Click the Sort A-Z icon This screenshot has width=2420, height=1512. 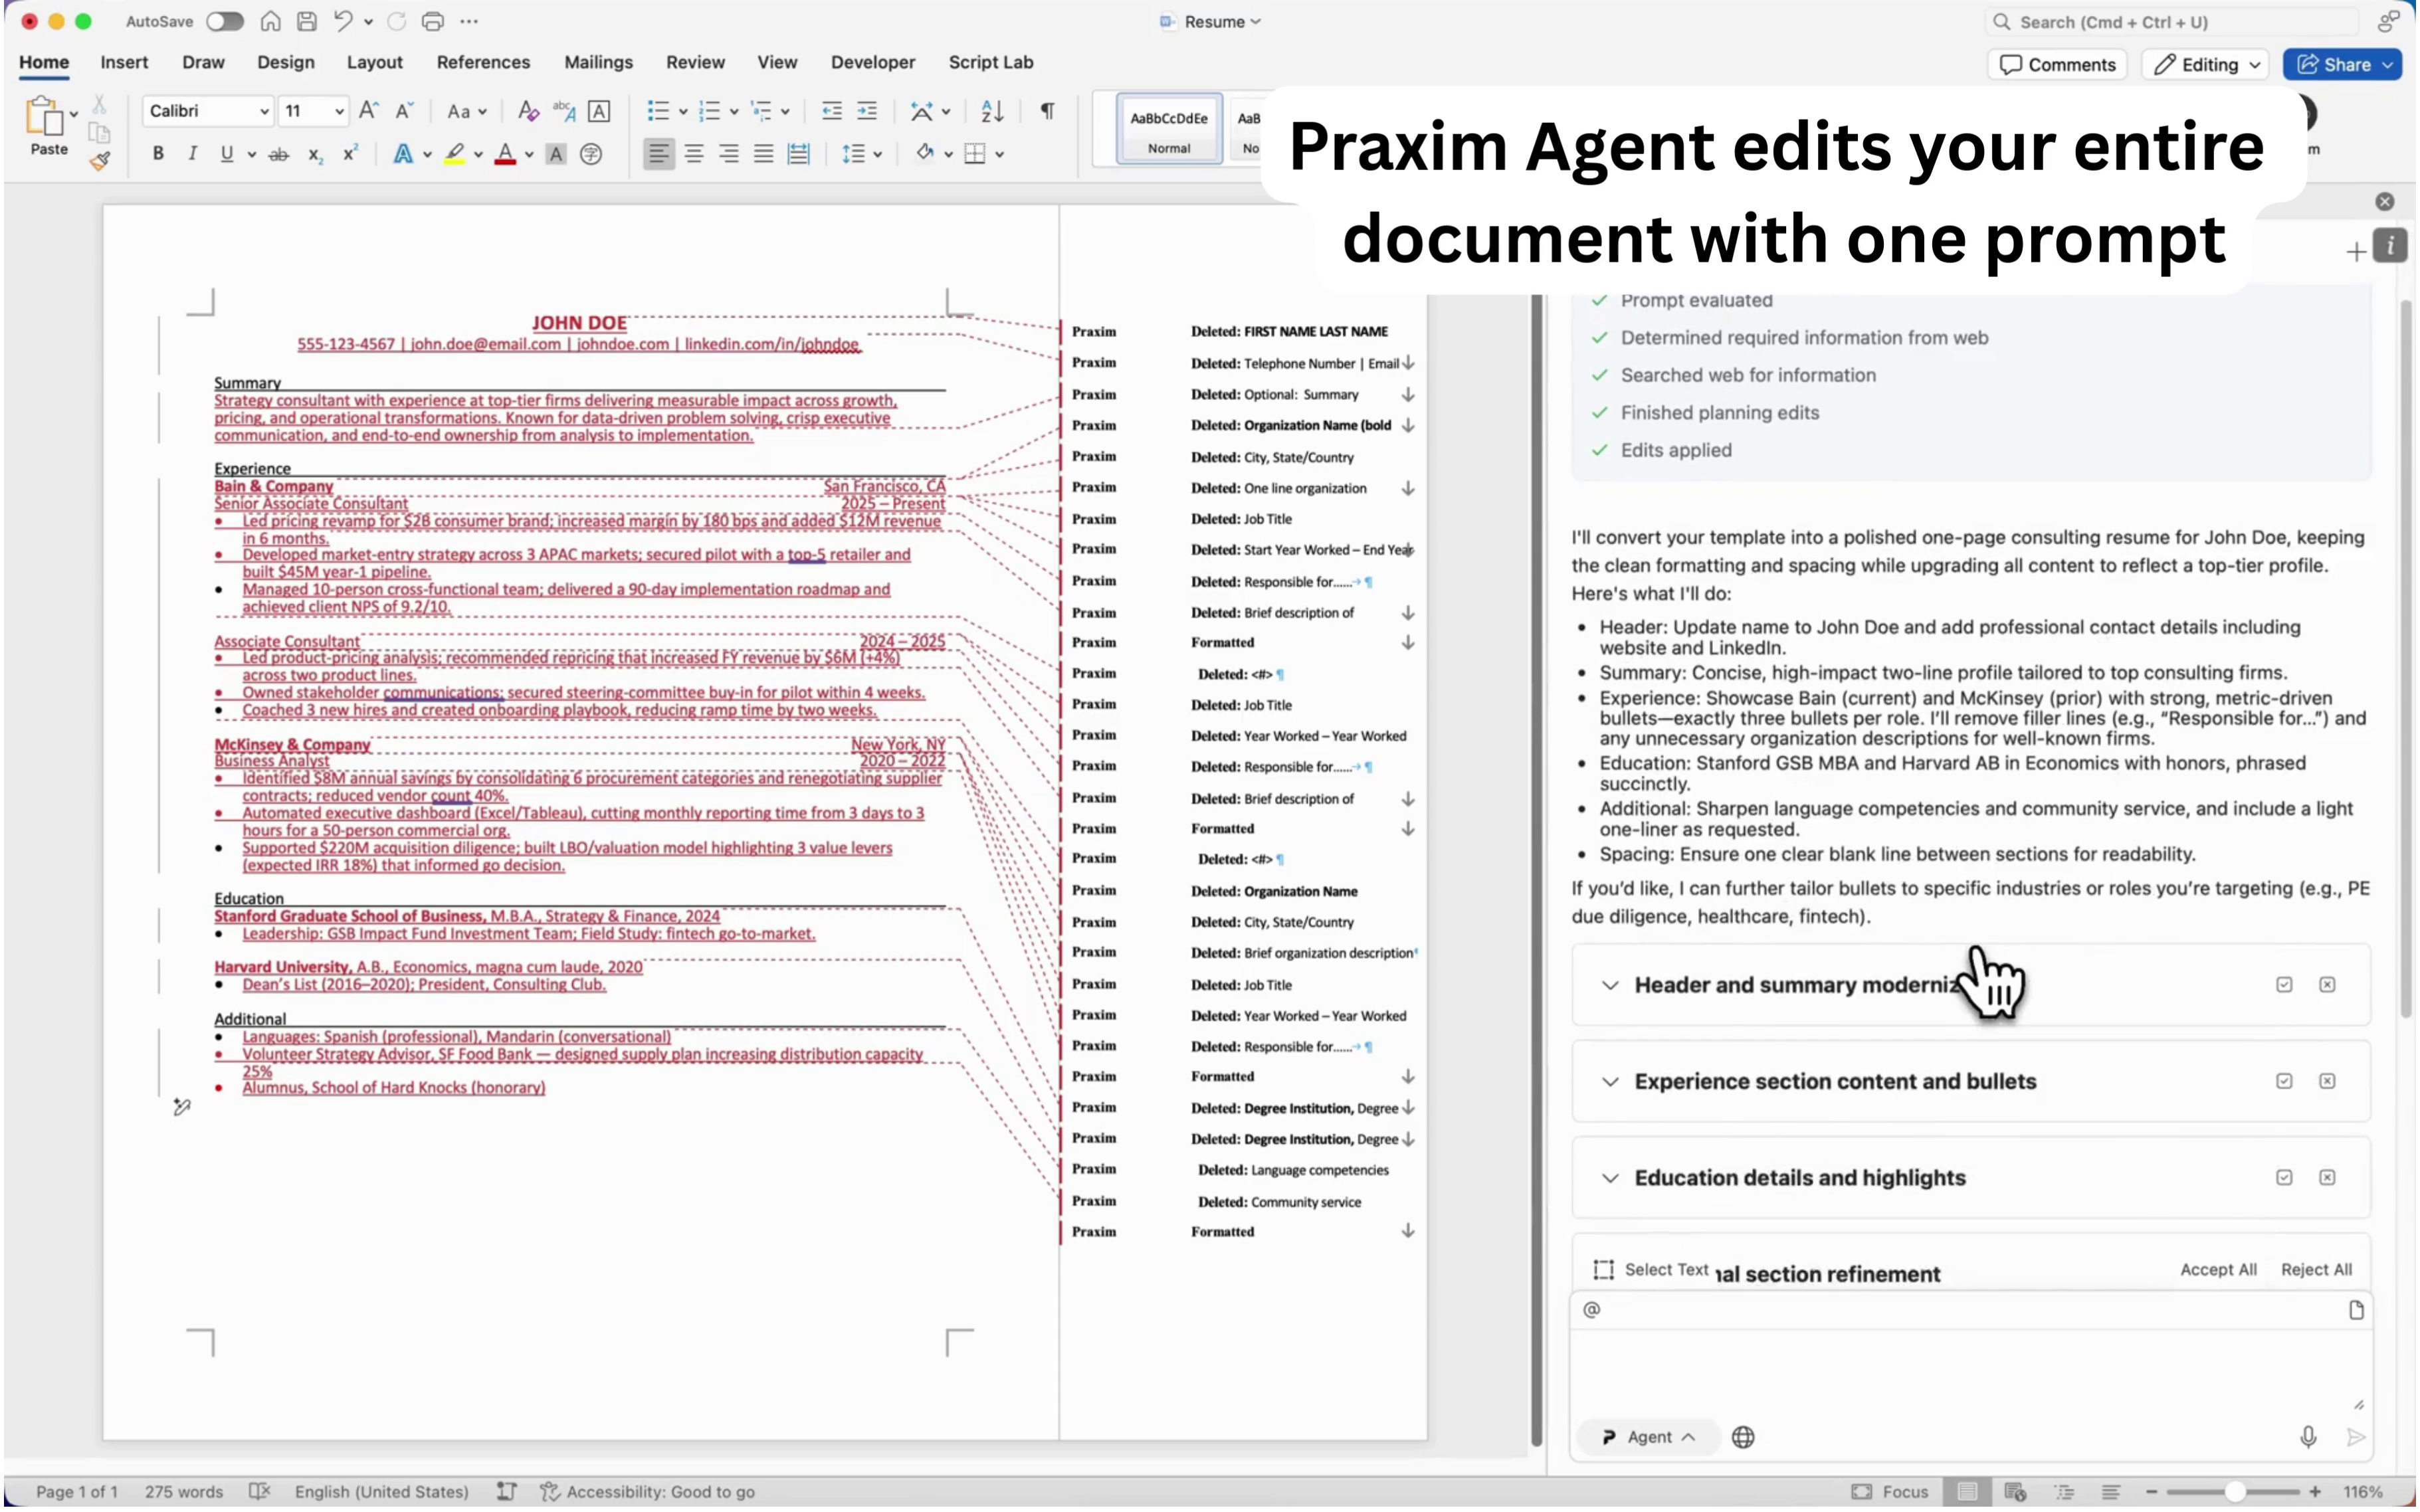point(991,111)
